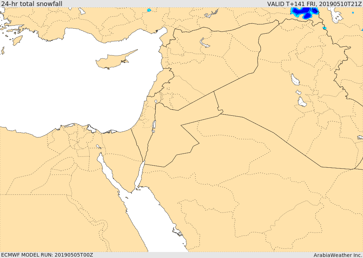
Task: Click the large dark blue snowfall area
Action: tap(305, 12)
